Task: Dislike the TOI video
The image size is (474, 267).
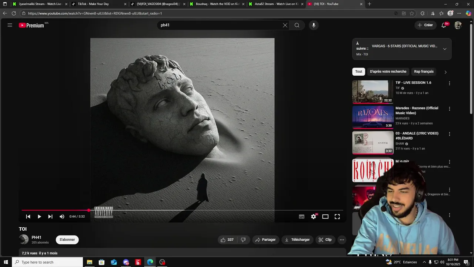Action: (243, 240)
